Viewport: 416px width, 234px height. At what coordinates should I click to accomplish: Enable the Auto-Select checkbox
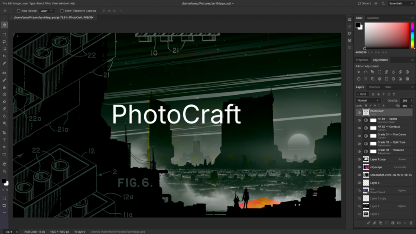click(19, 11)
